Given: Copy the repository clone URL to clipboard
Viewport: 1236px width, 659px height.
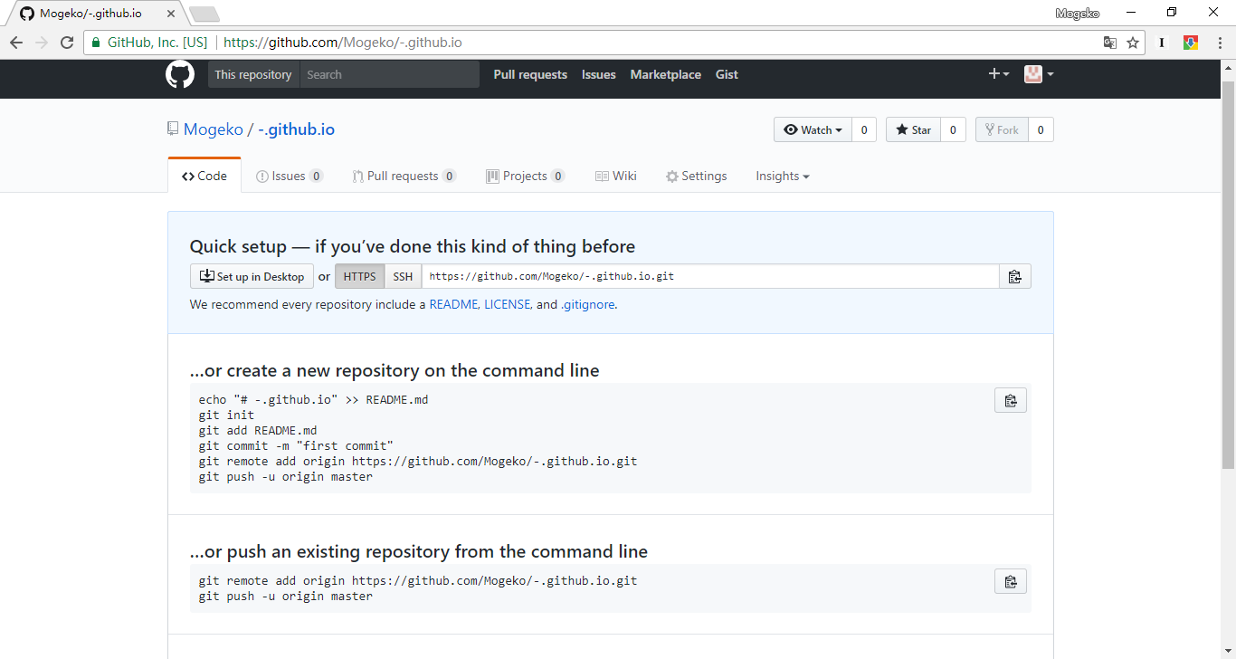Looking at the screenshot, I should pyautogui.click(x=1014, y=277).
